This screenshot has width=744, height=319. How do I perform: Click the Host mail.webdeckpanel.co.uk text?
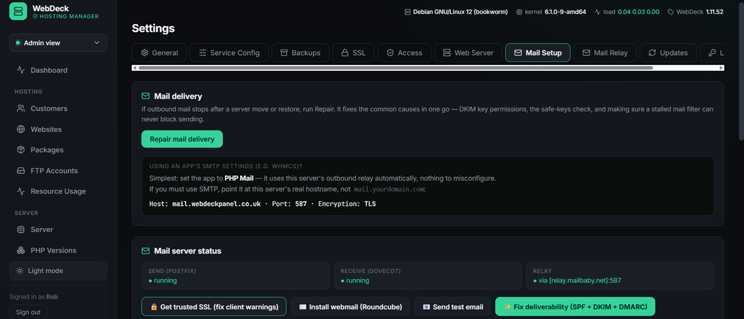[x=205, y=204]
